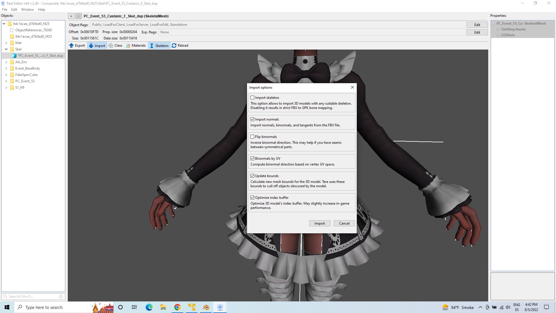Expand the Mat folder in tree
556x313 pixels.
pyautogui.click(x=6, y=43)
